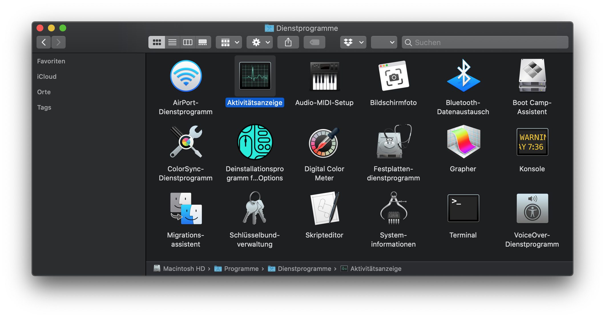Open the item grouping dropdown
605x318 pixels.
pos(228,42)
